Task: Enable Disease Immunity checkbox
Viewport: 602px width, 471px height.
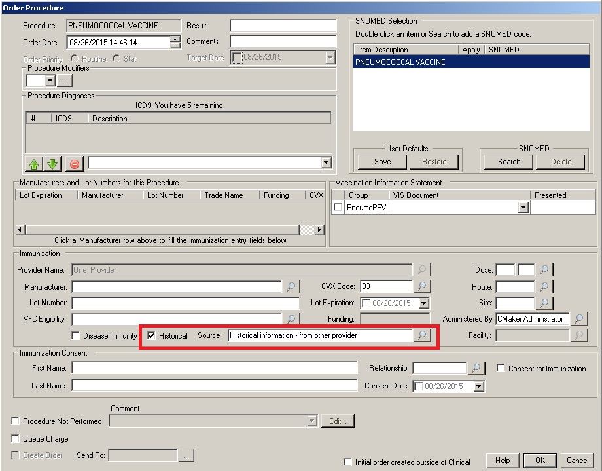Action: [x=76, y=336]
